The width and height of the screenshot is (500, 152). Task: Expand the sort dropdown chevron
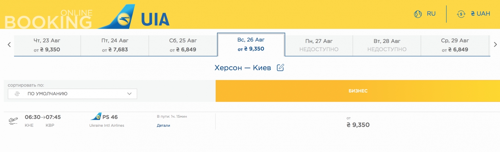point(130,94)
